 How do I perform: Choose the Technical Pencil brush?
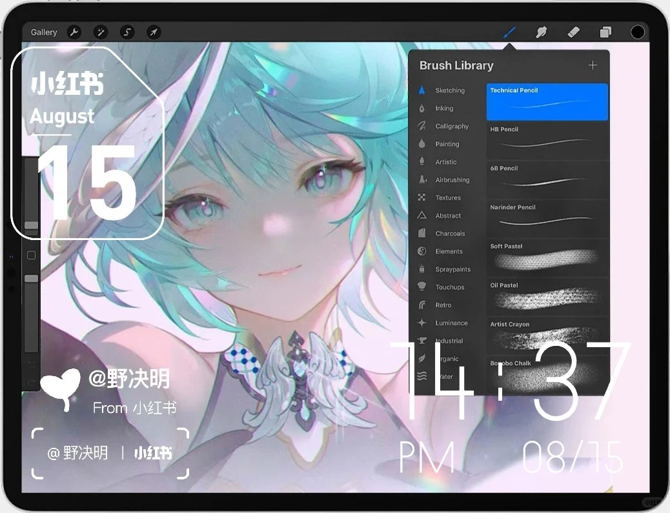[x=547, y=102]
